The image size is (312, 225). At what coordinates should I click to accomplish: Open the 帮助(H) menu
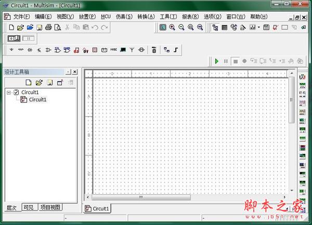pyautogui.click(x=259, y=17)
